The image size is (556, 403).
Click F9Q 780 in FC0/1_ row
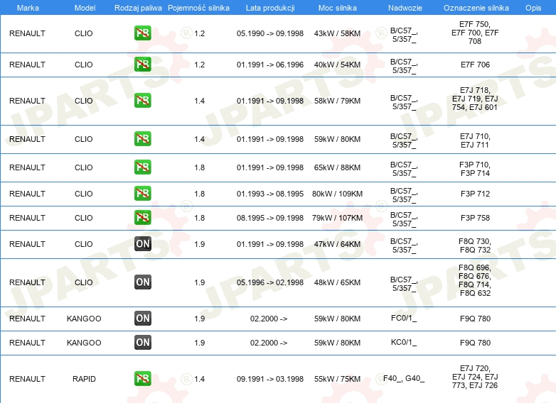point(475,319)
